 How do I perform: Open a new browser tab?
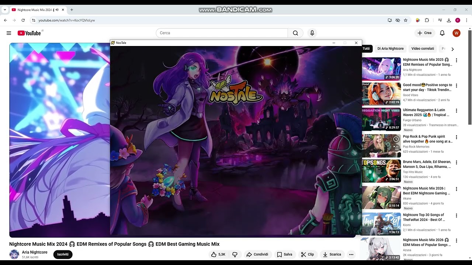[72, 10]
